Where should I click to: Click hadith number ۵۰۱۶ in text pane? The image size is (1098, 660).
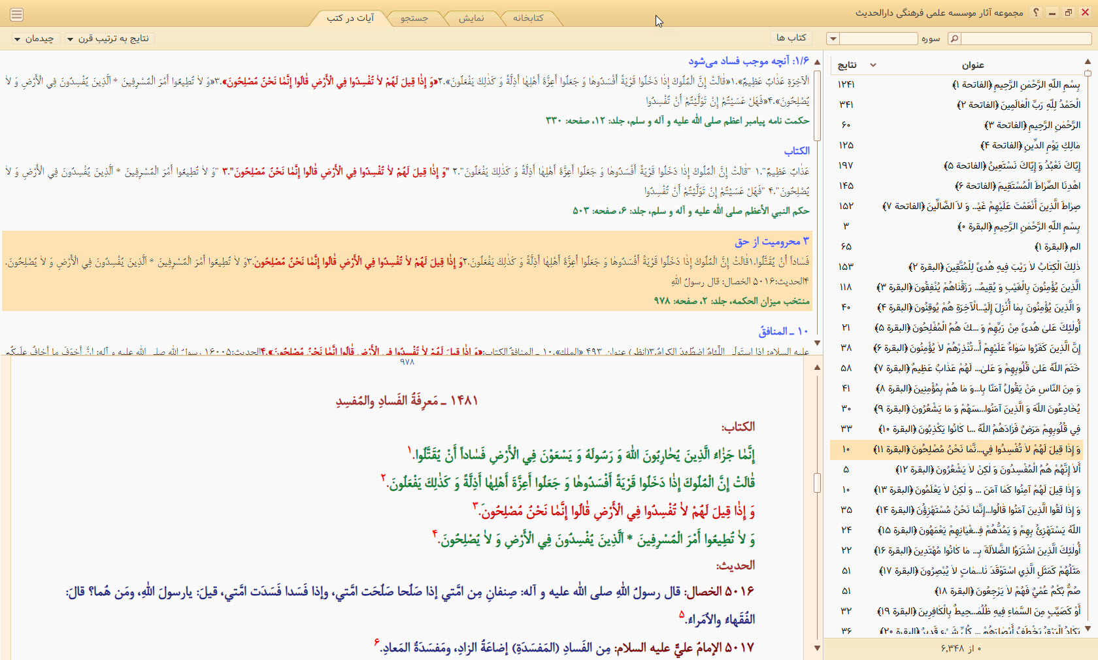pyautogui.click(x=739, y=591)
